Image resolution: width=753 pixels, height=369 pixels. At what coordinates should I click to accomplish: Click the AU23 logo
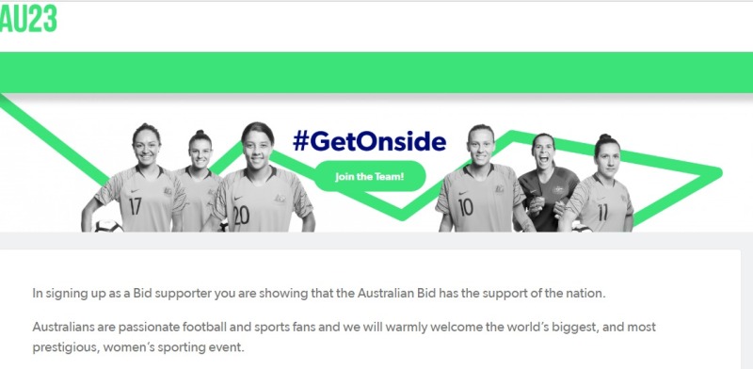pyautogui.click(x=28, y=19)
